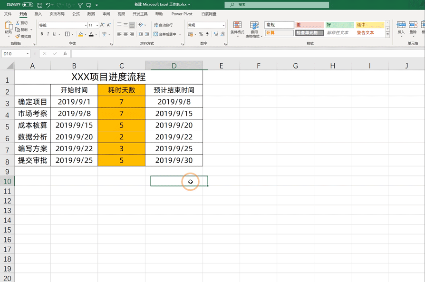The width and height of the screenshot is (425, 282).
Task: Click the decrease indent icon
Action: [x=141, y=34]
